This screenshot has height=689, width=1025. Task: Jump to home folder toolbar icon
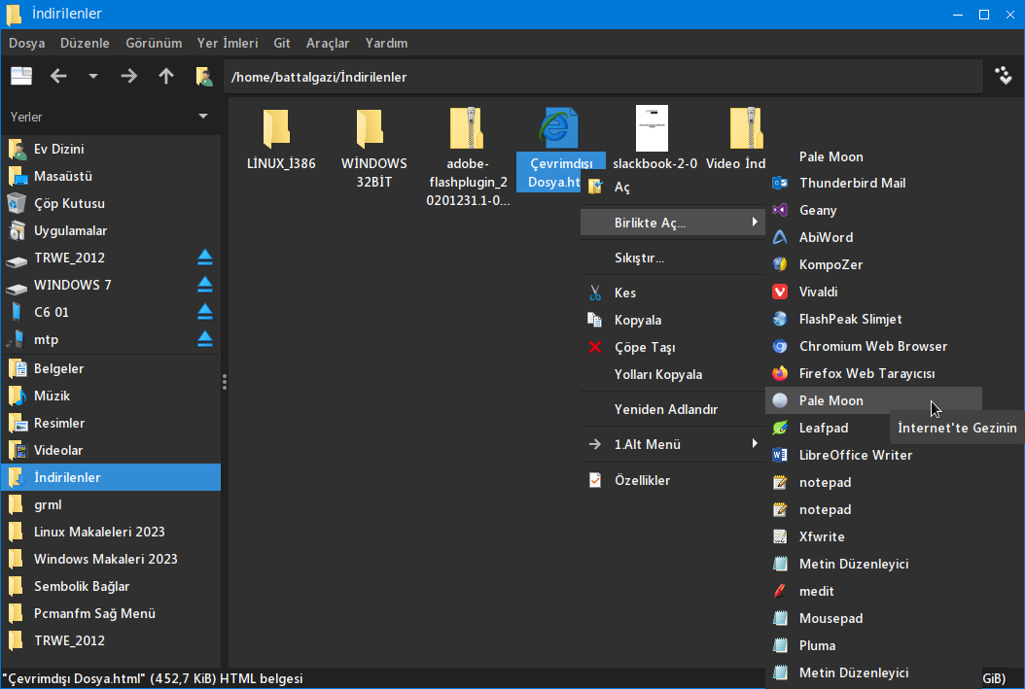pyautogui.click(x=204, y=77)
